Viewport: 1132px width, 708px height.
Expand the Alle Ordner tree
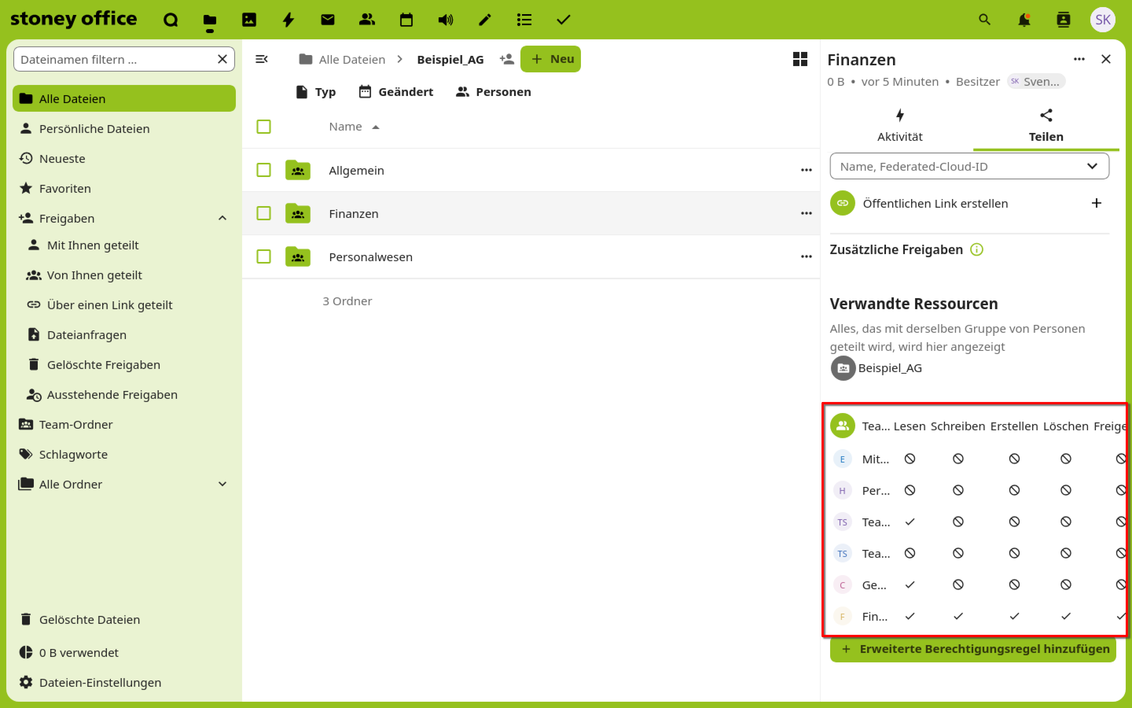(222, 484)
